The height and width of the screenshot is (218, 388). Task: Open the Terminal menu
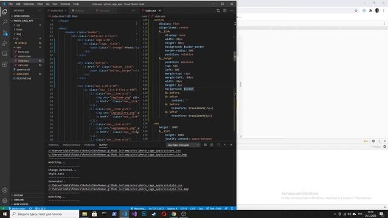click(65, 4)
